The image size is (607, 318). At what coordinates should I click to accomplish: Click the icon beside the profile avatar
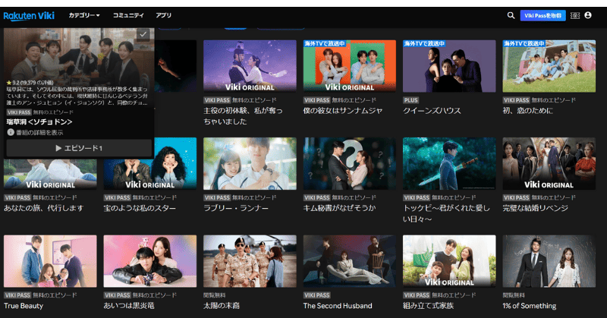[x=575, y=15]
